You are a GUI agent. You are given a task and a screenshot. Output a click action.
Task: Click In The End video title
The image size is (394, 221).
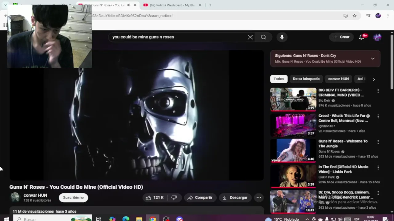click(343, 169)
